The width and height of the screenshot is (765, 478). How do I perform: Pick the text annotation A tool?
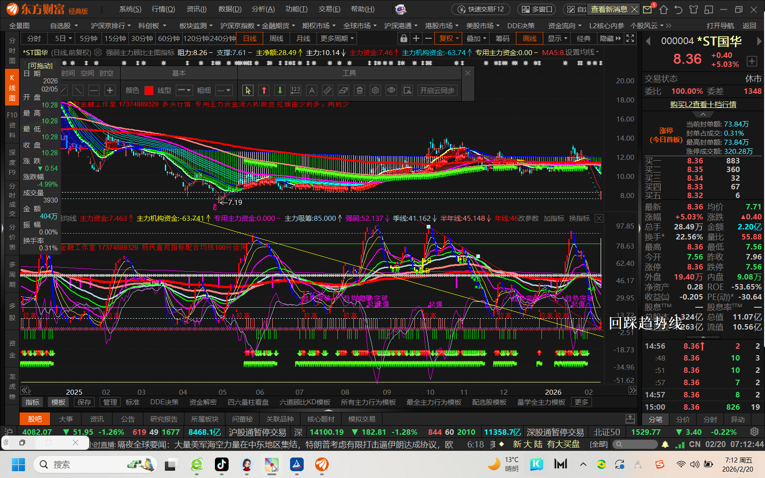click(312, 90)
